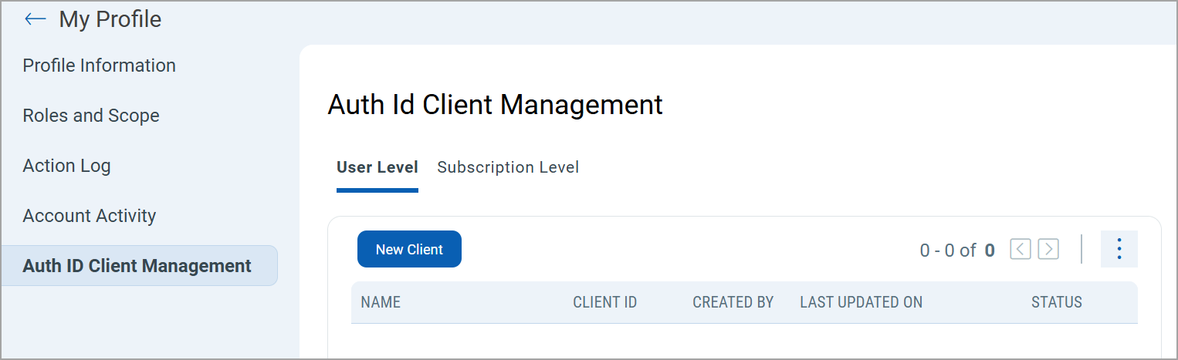Click the back arrow beside My Profile
This screenshot has width=1178, height=360.
click(36, 19)
